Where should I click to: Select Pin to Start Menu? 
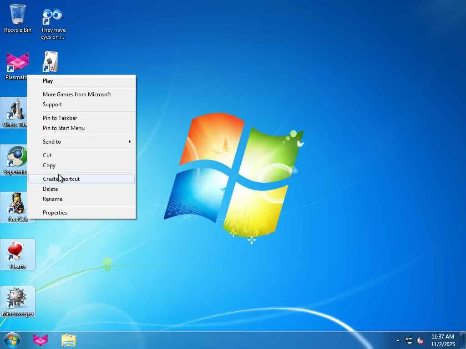[81, 128]
